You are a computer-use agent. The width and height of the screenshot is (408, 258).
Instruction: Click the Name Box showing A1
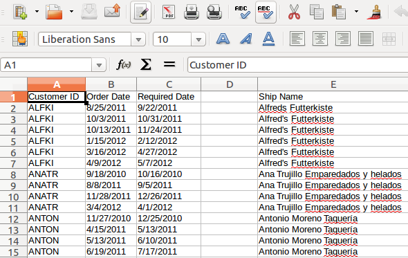[46, 65]
